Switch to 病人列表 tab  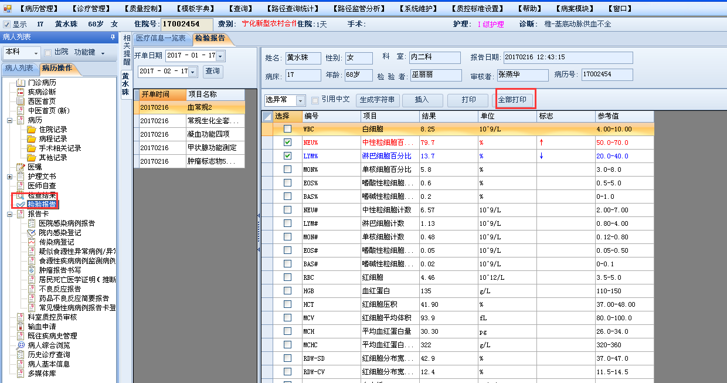pos(19,68)
